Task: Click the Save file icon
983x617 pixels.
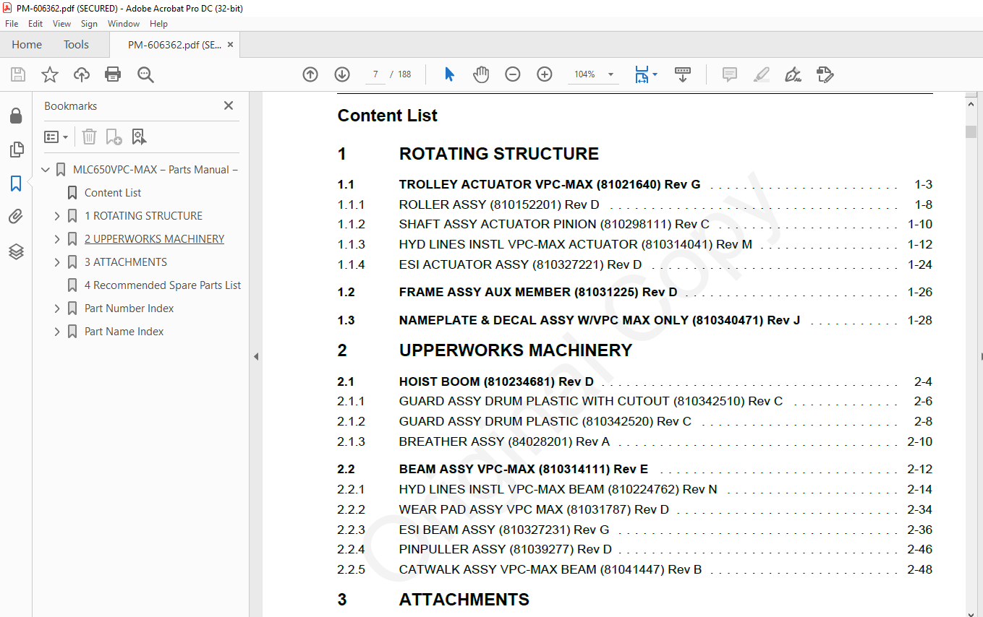Action: 18,74
